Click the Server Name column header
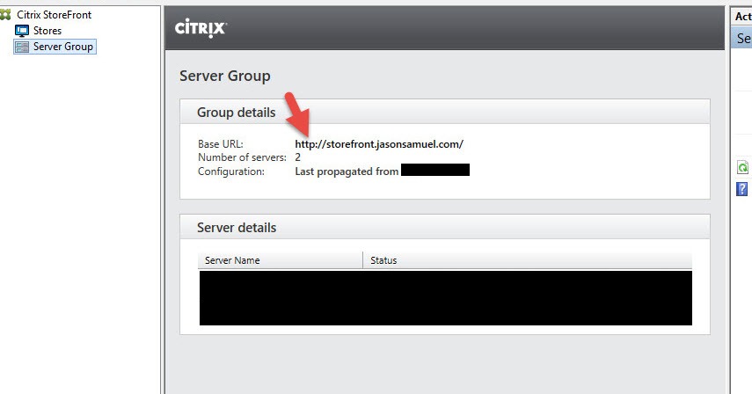The image size is (752, 394). click(232, 260)
